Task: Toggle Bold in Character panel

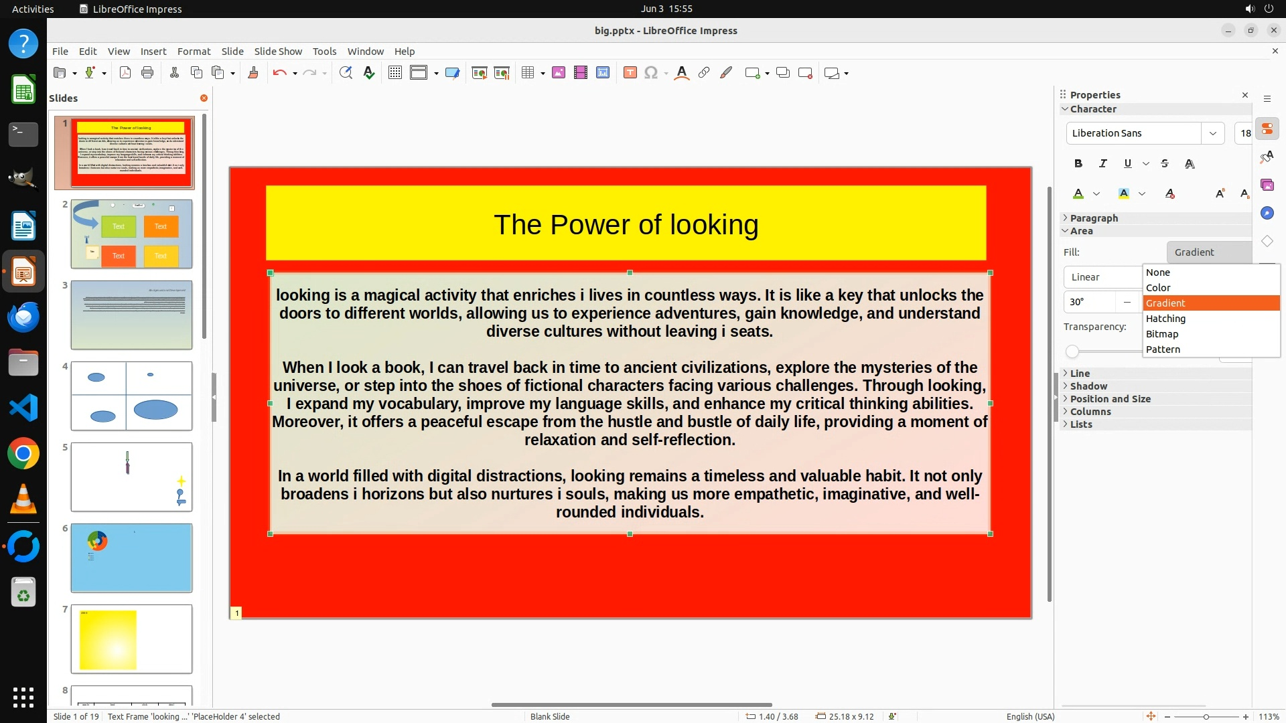Action: (1078, 163)
